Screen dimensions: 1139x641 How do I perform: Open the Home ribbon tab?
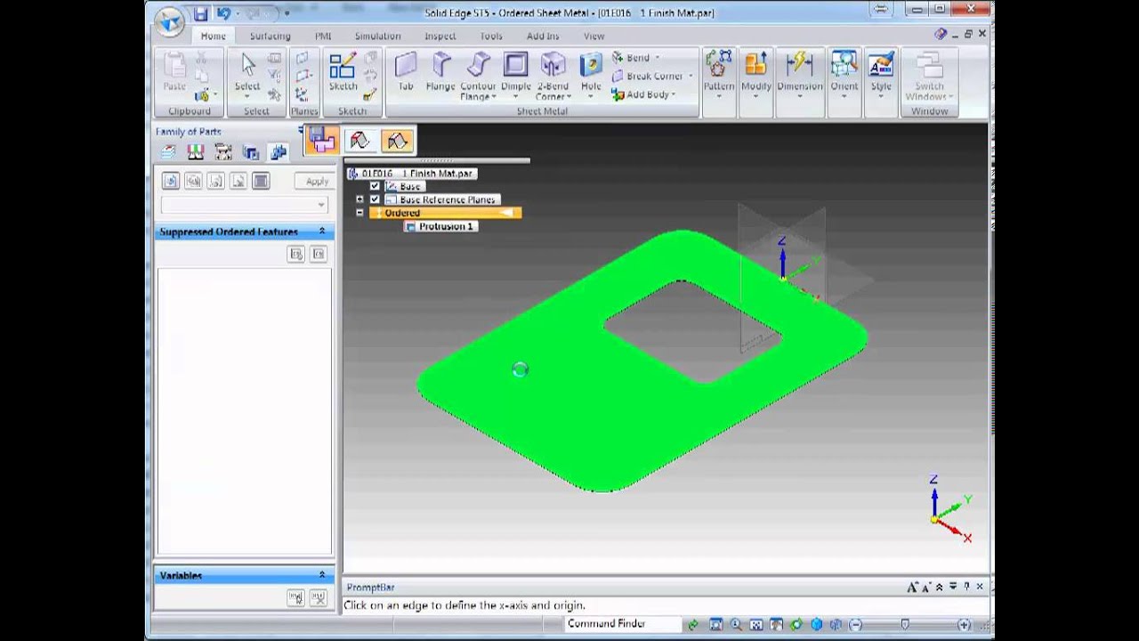click(x=213, y=36)
